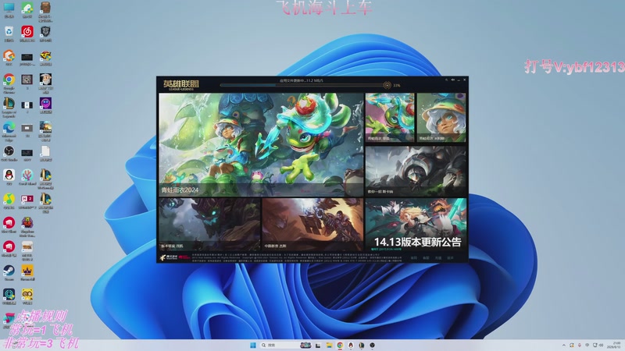Click the mute sound icon in launcher title bar
This screenshot has height=351, width=625.
453,80
